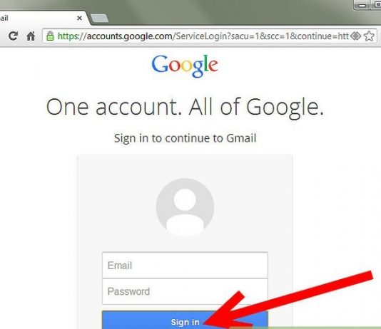The width and height of the screenshot is (381, 329).
Task: Focus the Password input field
Action: (185, 291)
